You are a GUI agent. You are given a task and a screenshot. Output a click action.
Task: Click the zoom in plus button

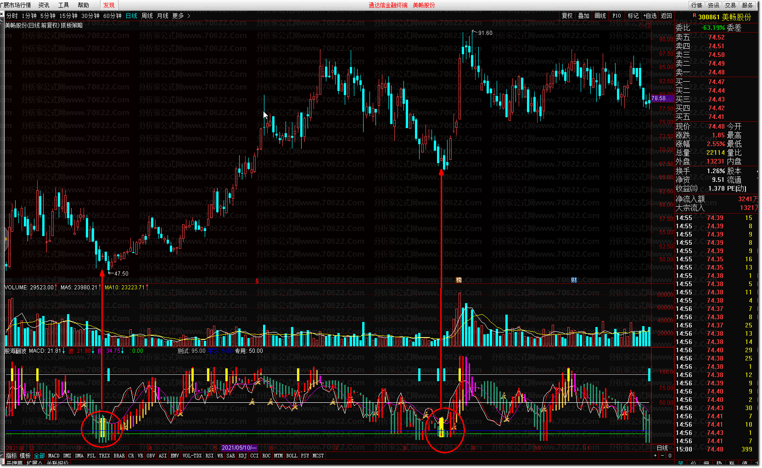pyautogui.click(x=655, y=456)
